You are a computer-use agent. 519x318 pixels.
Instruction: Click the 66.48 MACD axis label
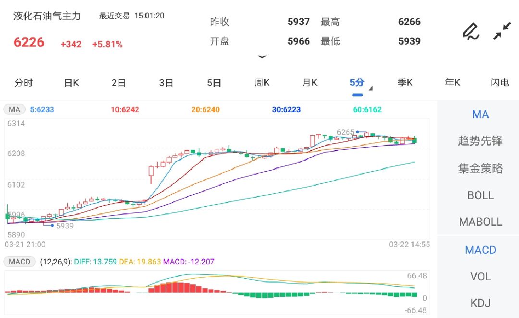click(x=417, y=276)
